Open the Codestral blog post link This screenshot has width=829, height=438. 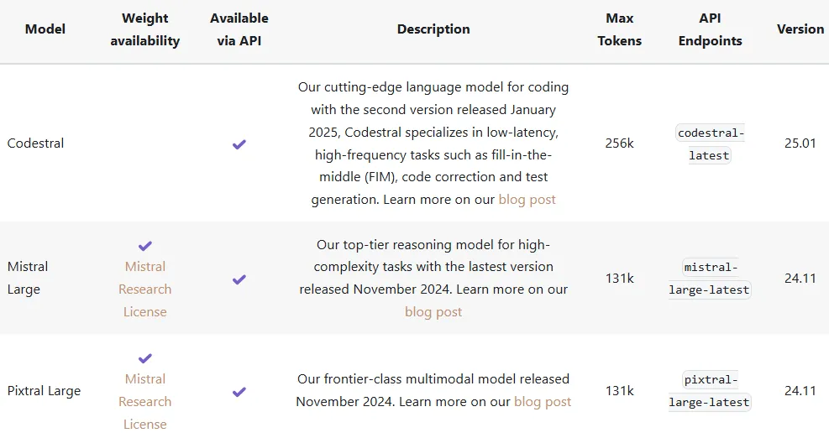click(527, 200)
